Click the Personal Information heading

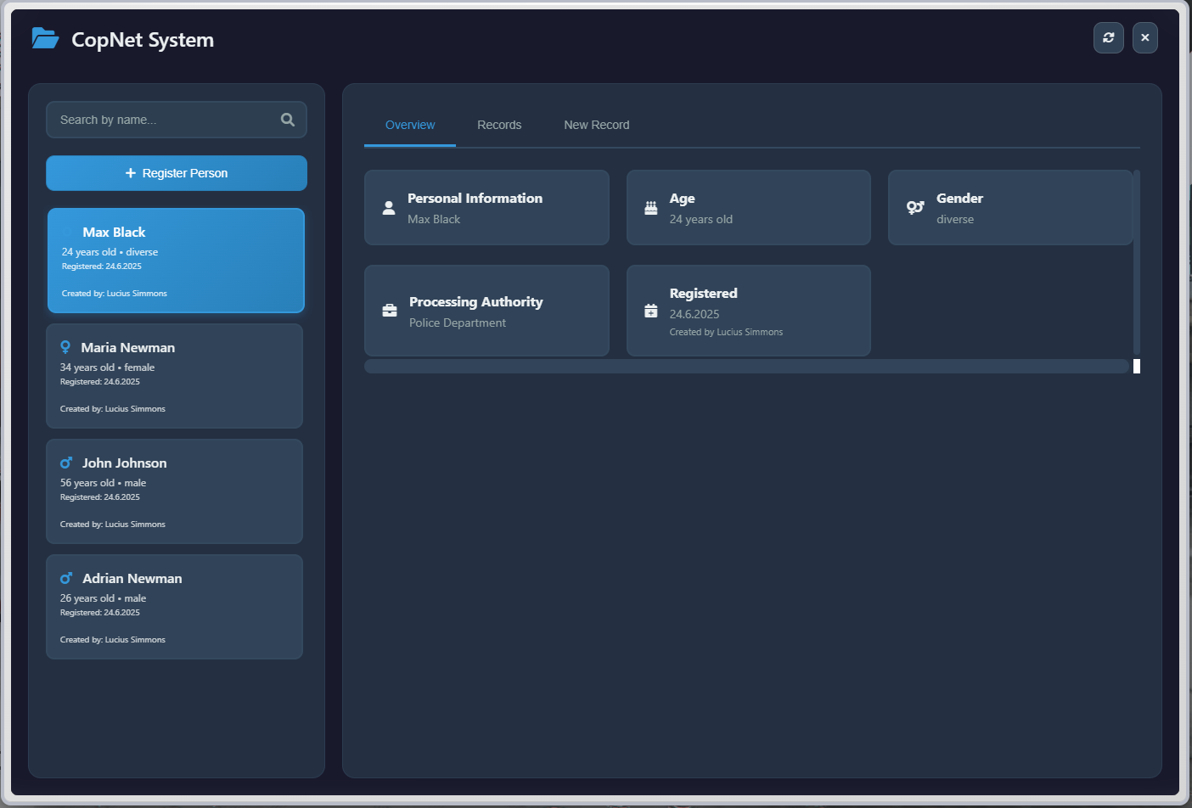[x=475, y=198]
